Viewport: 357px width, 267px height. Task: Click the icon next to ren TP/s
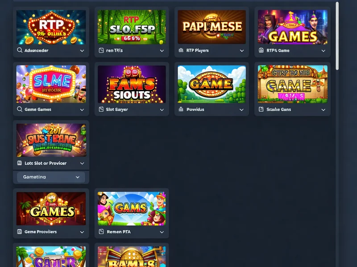point(101,50)
